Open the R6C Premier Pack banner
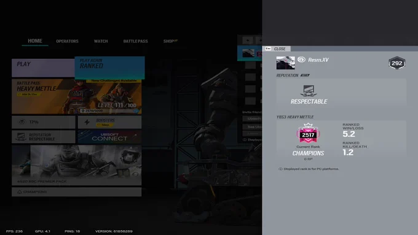Image resolution: width=418 pixels, height=235 pixels. pyautogui.click(x=76, y=165)
